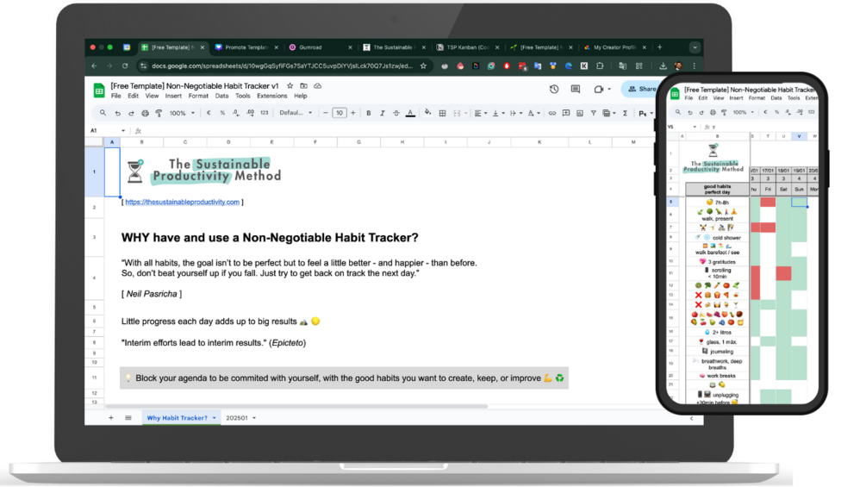
Task: Expand the A1 name box dropdown arrow
Action: (123, 131)
